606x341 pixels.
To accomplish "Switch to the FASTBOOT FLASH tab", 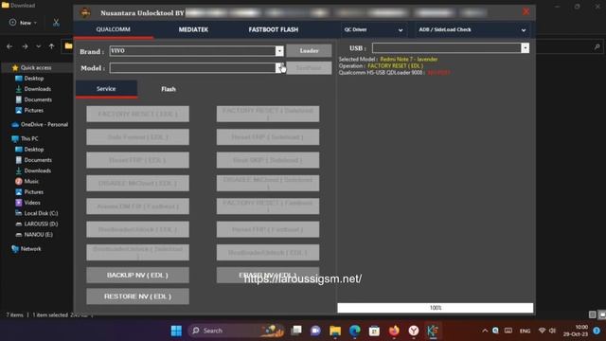I will tap(274, 29).
